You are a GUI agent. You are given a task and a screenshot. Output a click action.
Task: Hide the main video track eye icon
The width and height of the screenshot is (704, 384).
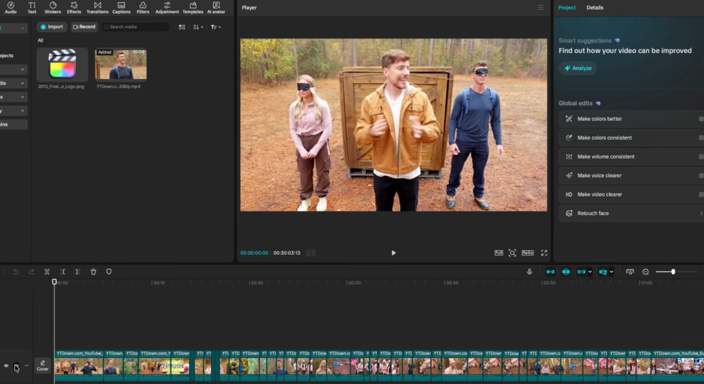click(6, 366)
